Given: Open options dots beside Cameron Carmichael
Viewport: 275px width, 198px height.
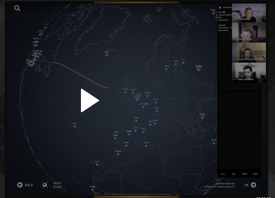Looking at the screenshot, I should [234, 60].
